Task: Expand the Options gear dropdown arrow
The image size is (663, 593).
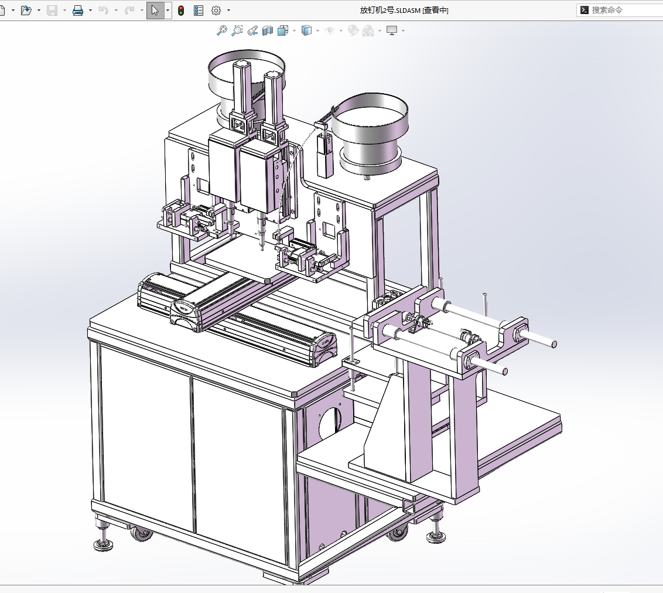Action: coord(228,10)
